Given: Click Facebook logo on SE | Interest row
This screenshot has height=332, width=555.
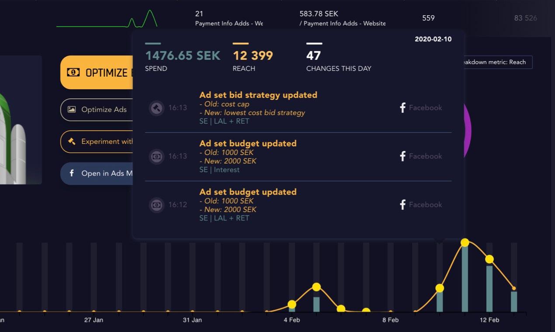Looking at the screenshot, I should (x=403, y=156).
